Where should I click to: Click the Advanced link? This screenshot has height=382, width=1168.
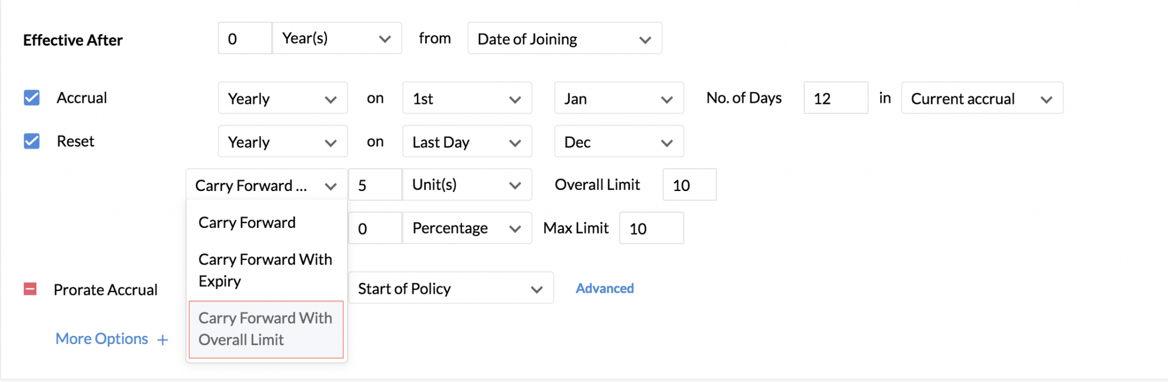(604, 288)
